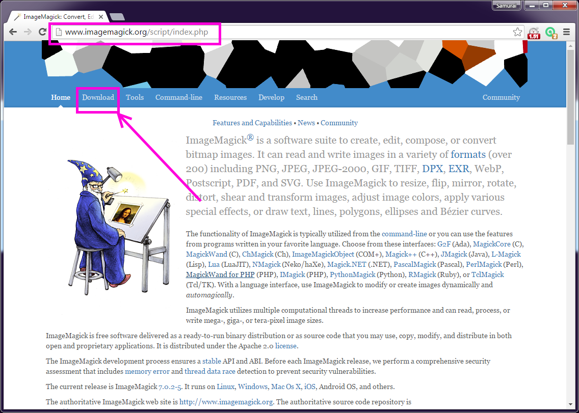Open the Magick.NET link

coord(347,265)
